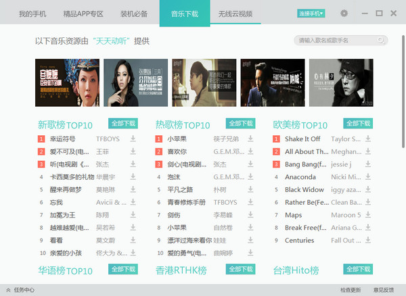406x296 pixels.
Task: Download 加冕为王 by 陈翔
Action: [133, 215]
